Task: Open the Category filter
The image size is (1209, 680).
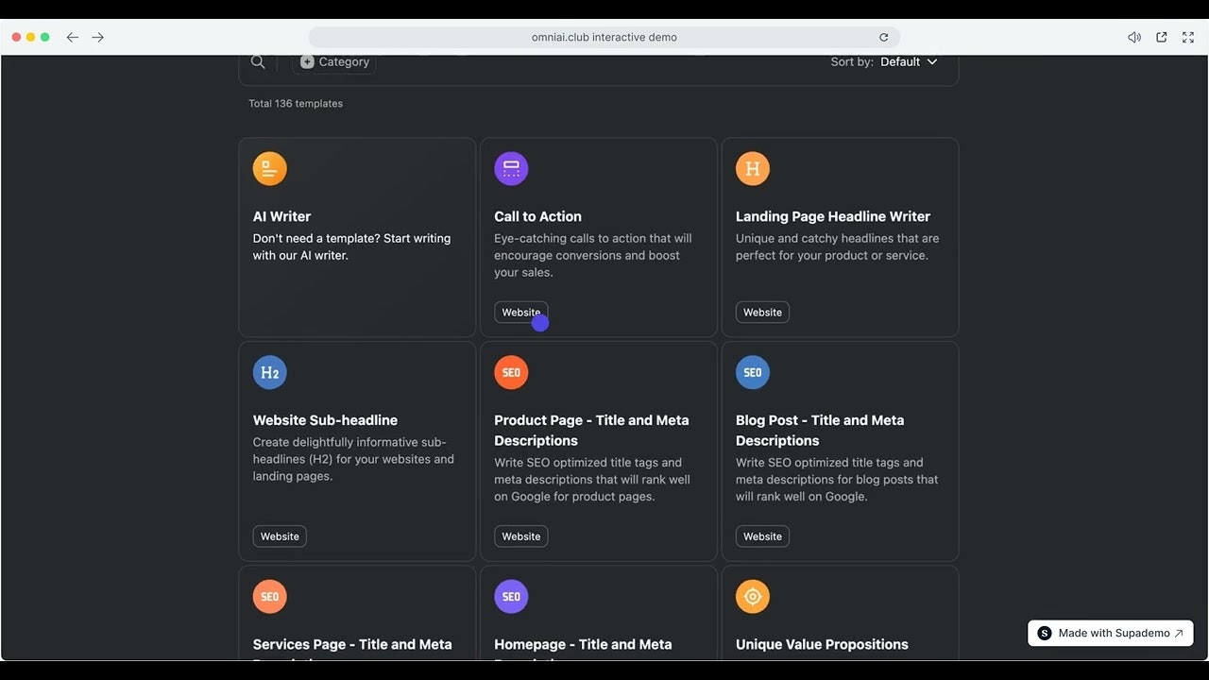Action: [334, 61]
